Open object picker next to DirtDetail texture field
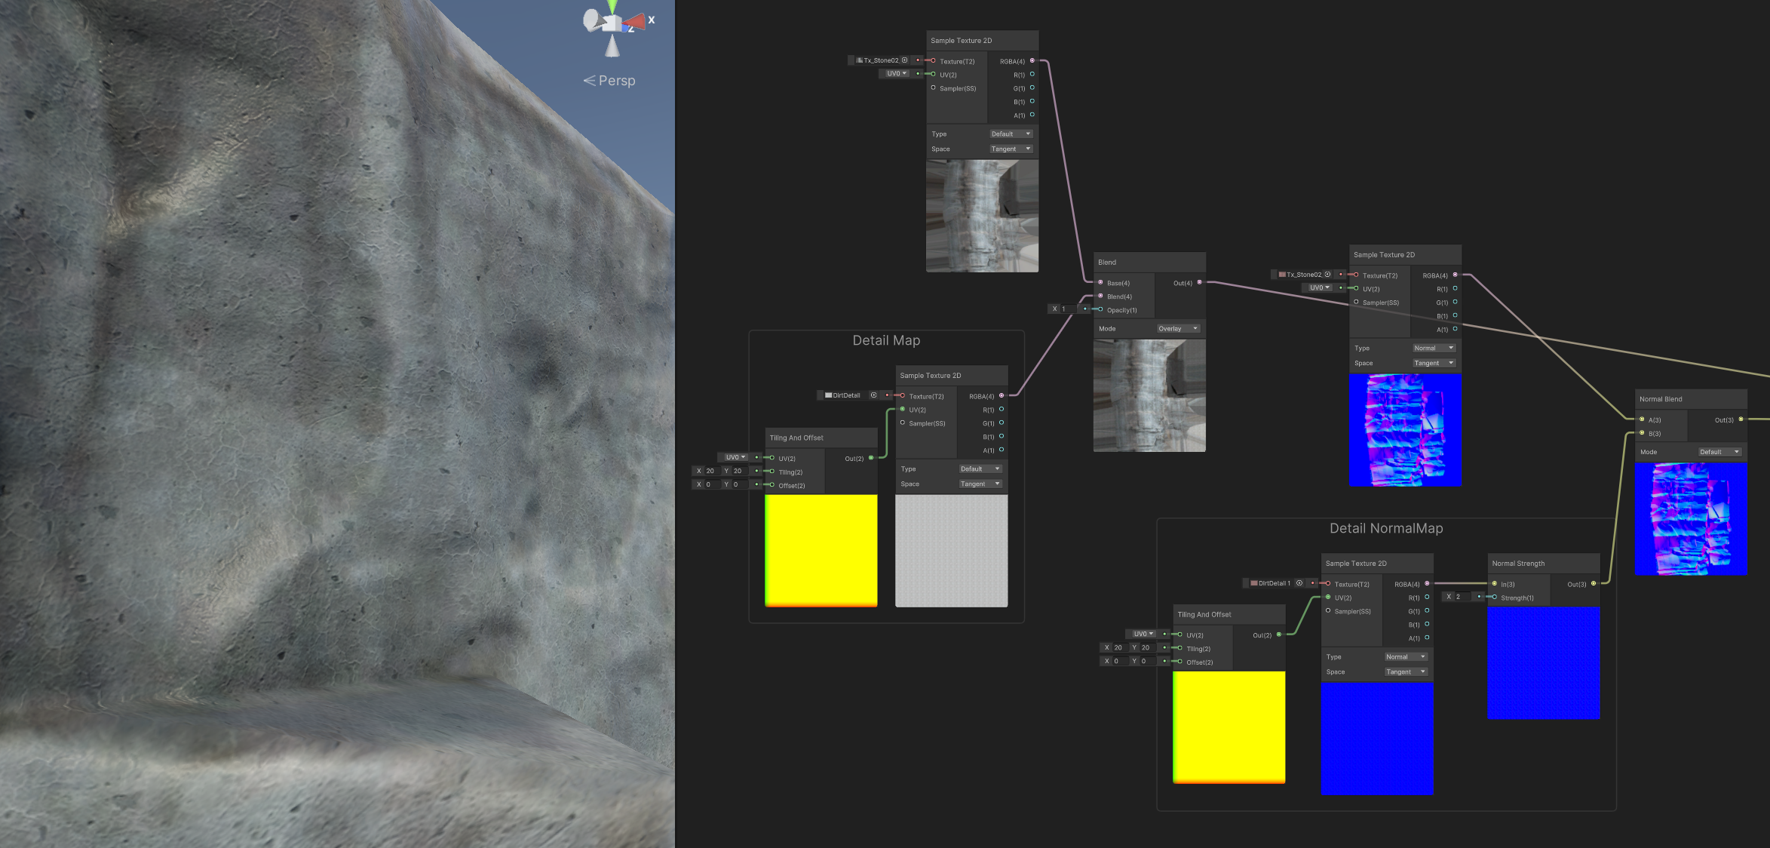 tap(873, 395)
